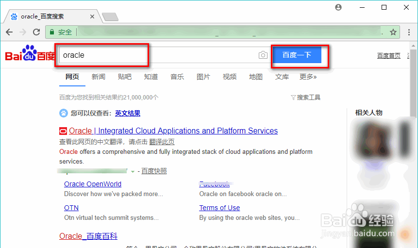Open the Chrome user profile icon
The width and height of the screenshot is (418, 248).
[338, 7]
